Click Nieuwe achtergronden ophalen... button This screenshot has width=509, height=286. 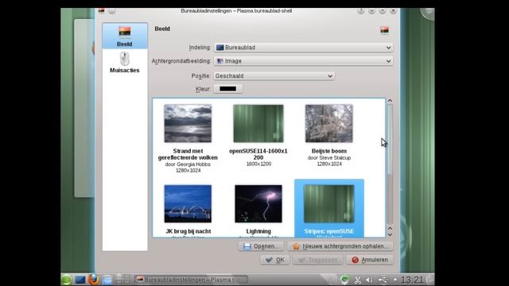[340, 246]
